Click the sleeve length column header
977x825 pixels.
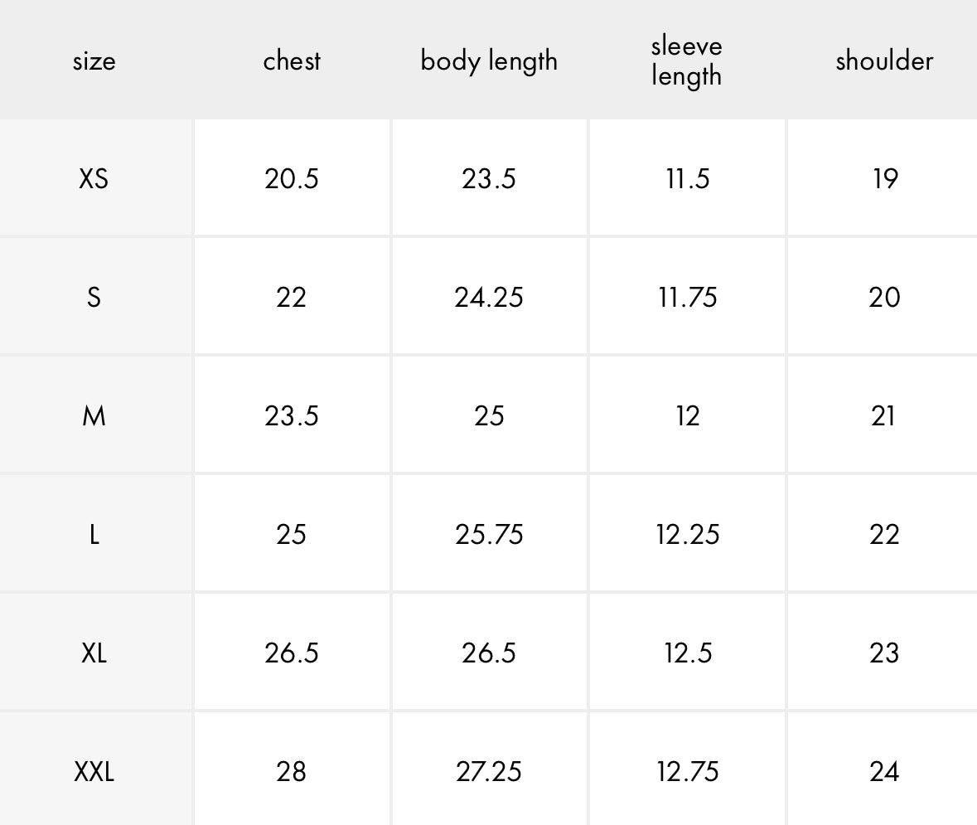coord(686,61)
